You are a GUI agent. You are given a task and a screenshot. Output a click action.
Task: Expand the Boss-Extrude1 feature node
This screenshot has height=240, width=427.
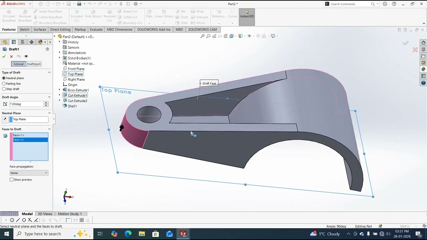pos(60,90)
